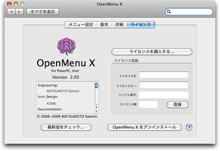Click the すべてを表示 button

click(43, 12)
